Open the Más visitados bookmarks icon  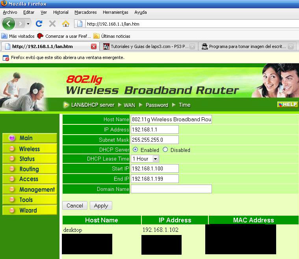point(4,36)
